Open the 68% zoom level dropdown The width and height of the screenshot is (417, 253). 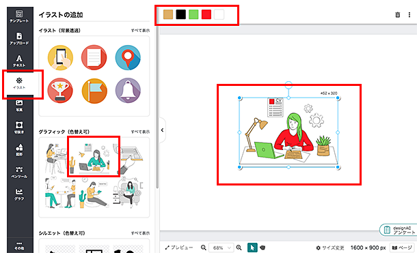tap(221, 248)
